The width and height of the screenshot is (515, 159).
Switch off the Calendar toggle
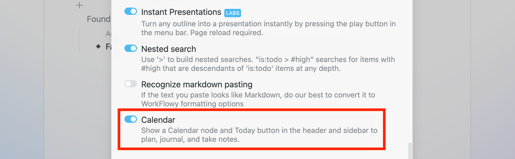coord(131,119)
